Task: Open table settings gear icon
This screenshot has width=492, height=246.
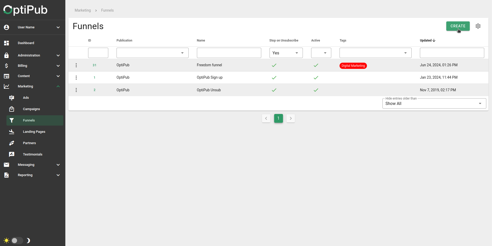Action: coord(478,26)
